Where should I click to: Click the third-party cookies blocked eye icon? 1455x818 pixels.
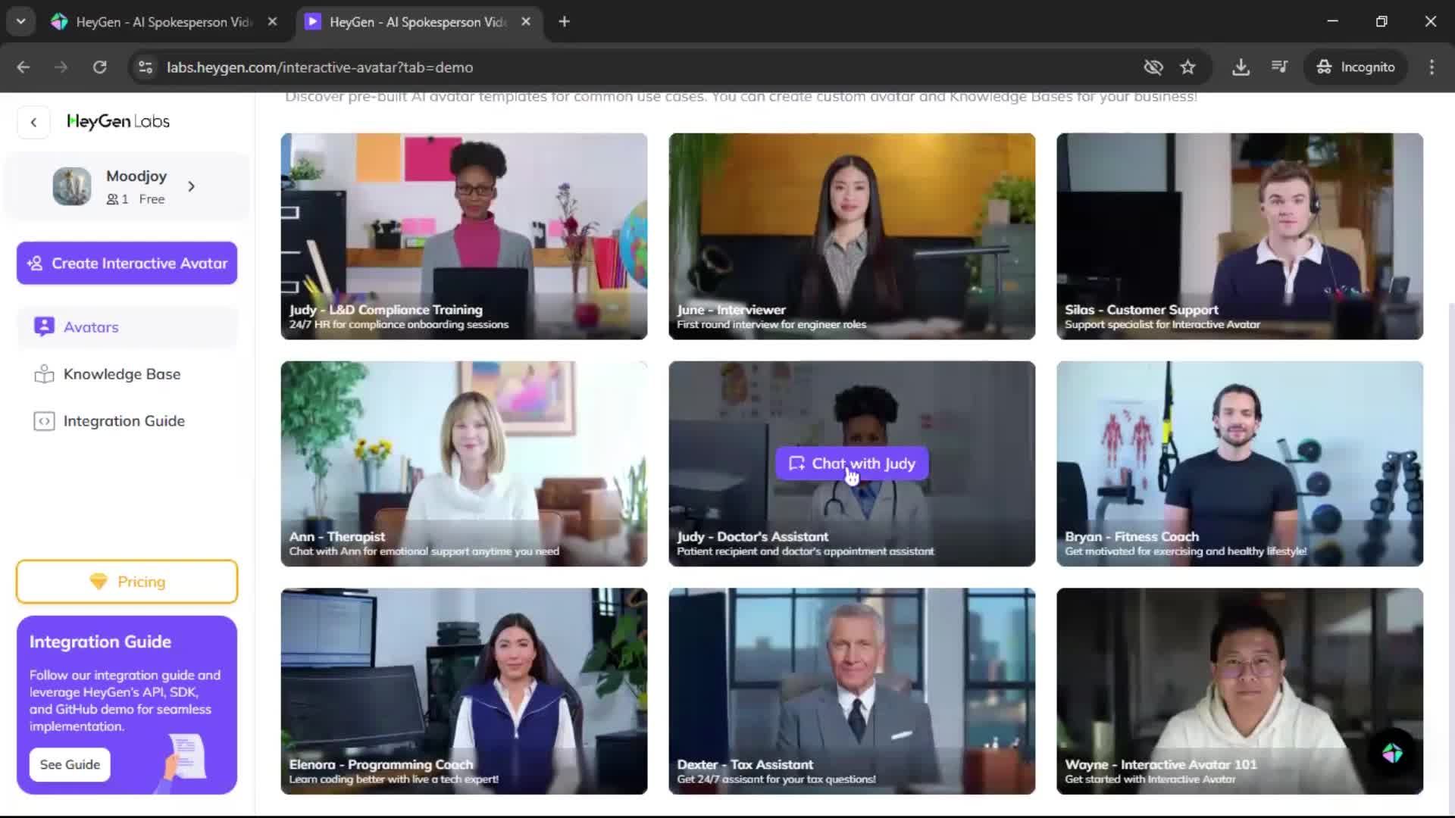click(x=1153, y=67)
